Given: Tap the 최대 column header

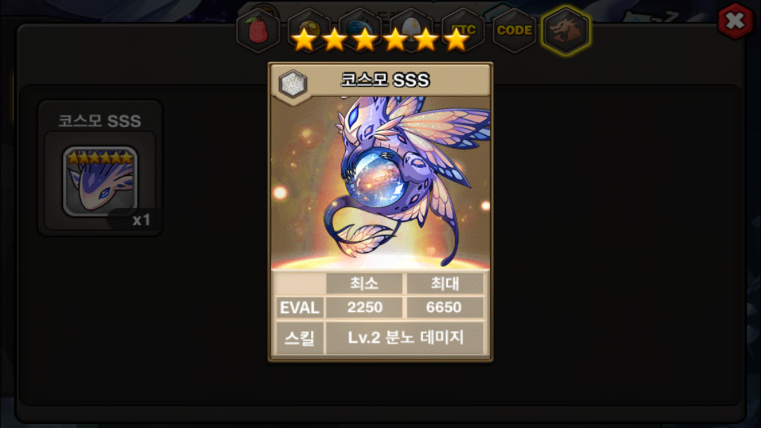Looking at the screenshot, I should [x=444, y=284].
